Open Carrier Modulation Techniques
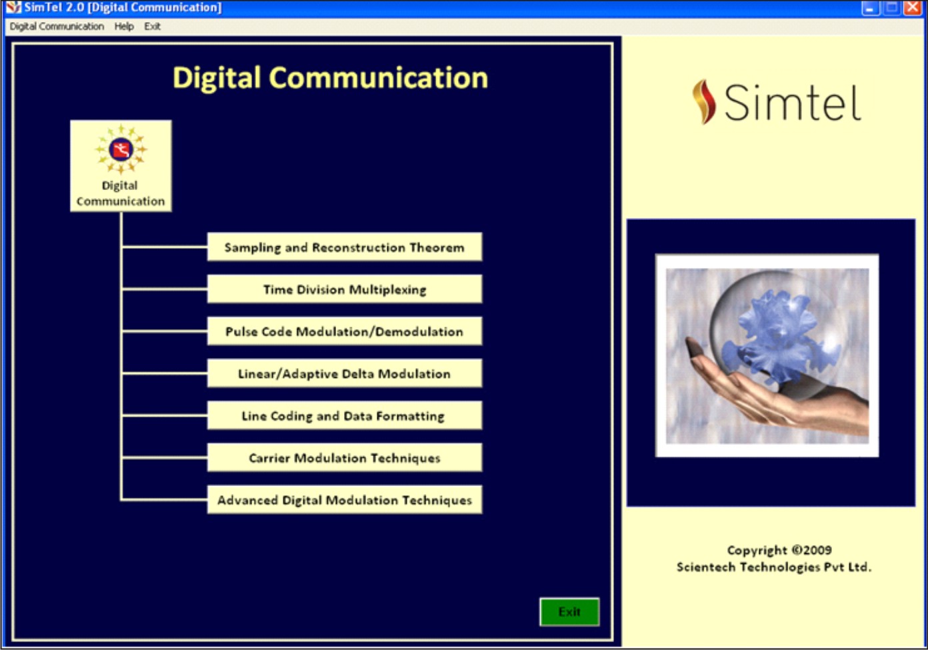 coord(345,457)
